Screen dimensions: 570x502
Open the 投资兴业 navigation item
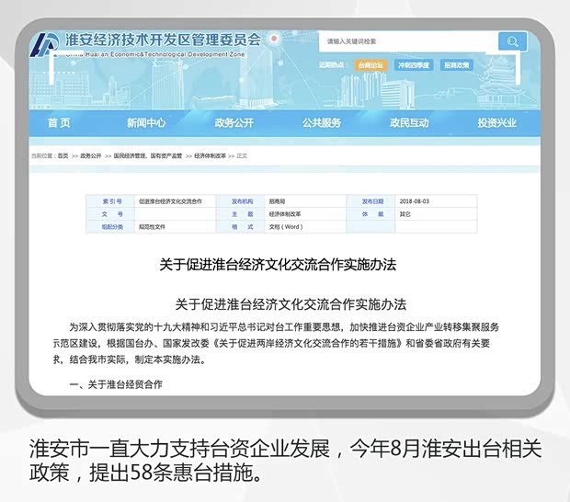tap(496, 123)
